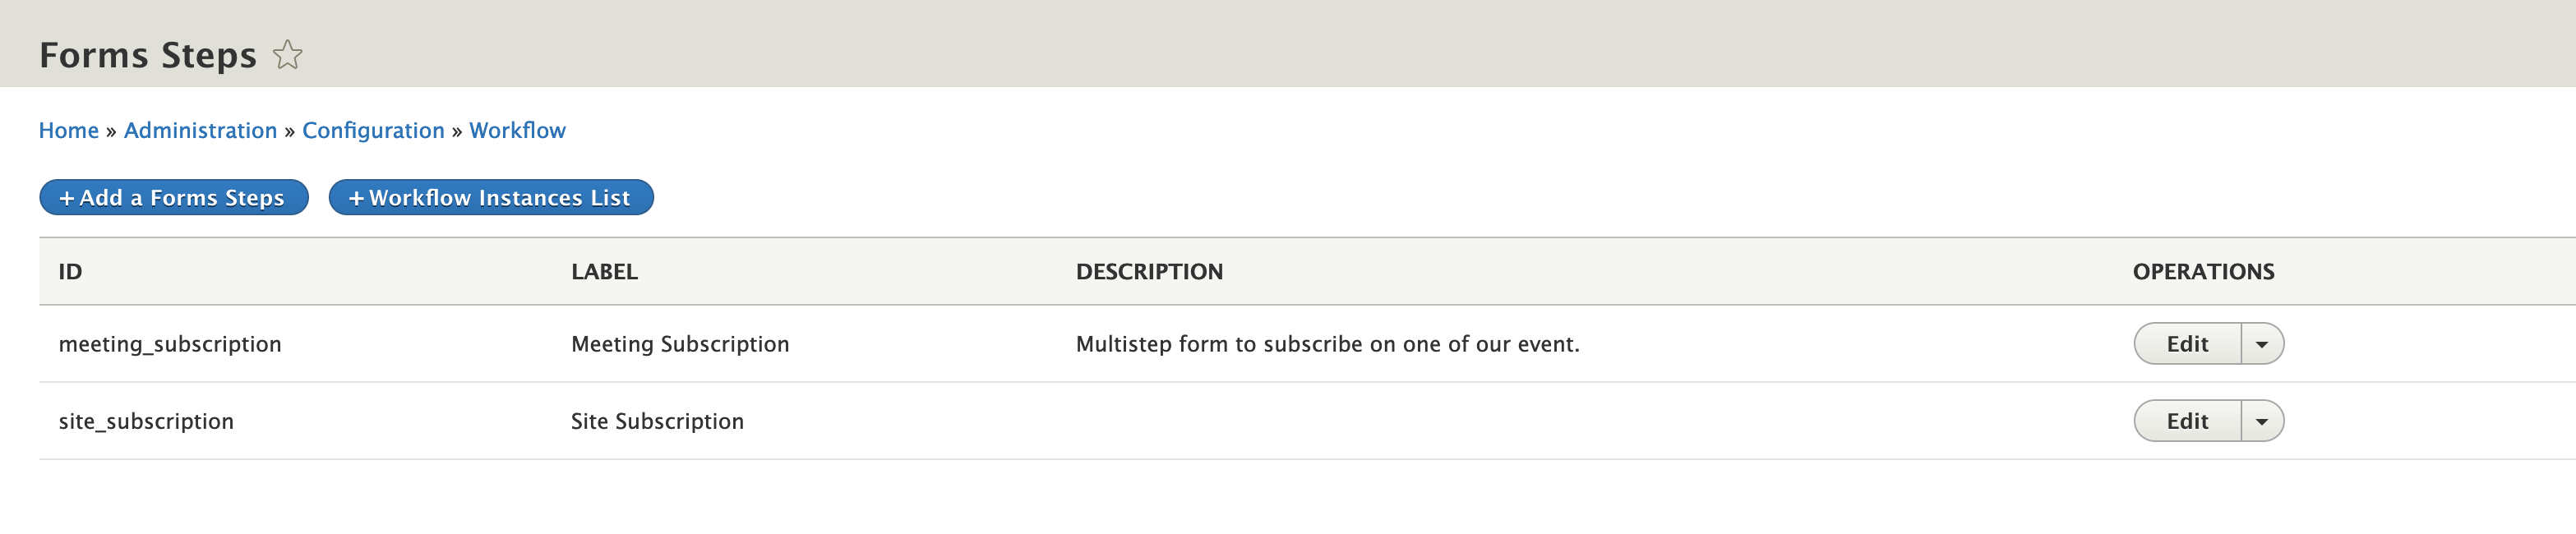Viewport: 2576px width, 534px height.
Task: Click the Meeting Subscription label text
Action: pyautogui.click(x=680, y=344)
